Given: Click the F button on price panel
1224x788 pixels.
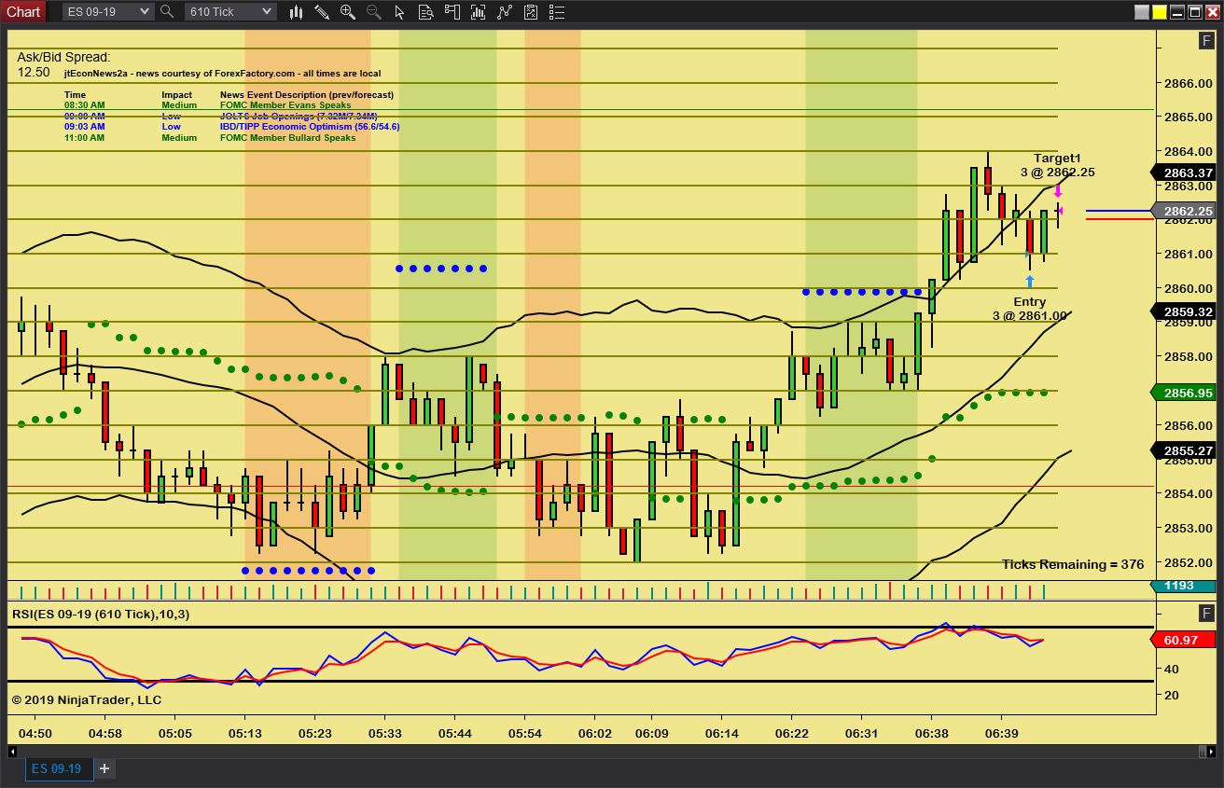Looking at the screenshot, I should click(x=1206, y=40).
